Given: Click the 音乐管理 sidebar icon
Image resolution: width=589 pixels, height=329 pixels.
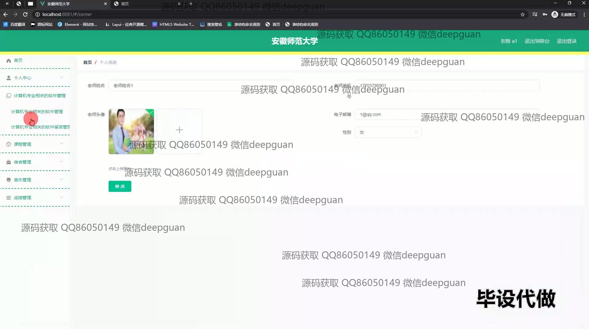Looking at the screenshot, I should point(9,180).
